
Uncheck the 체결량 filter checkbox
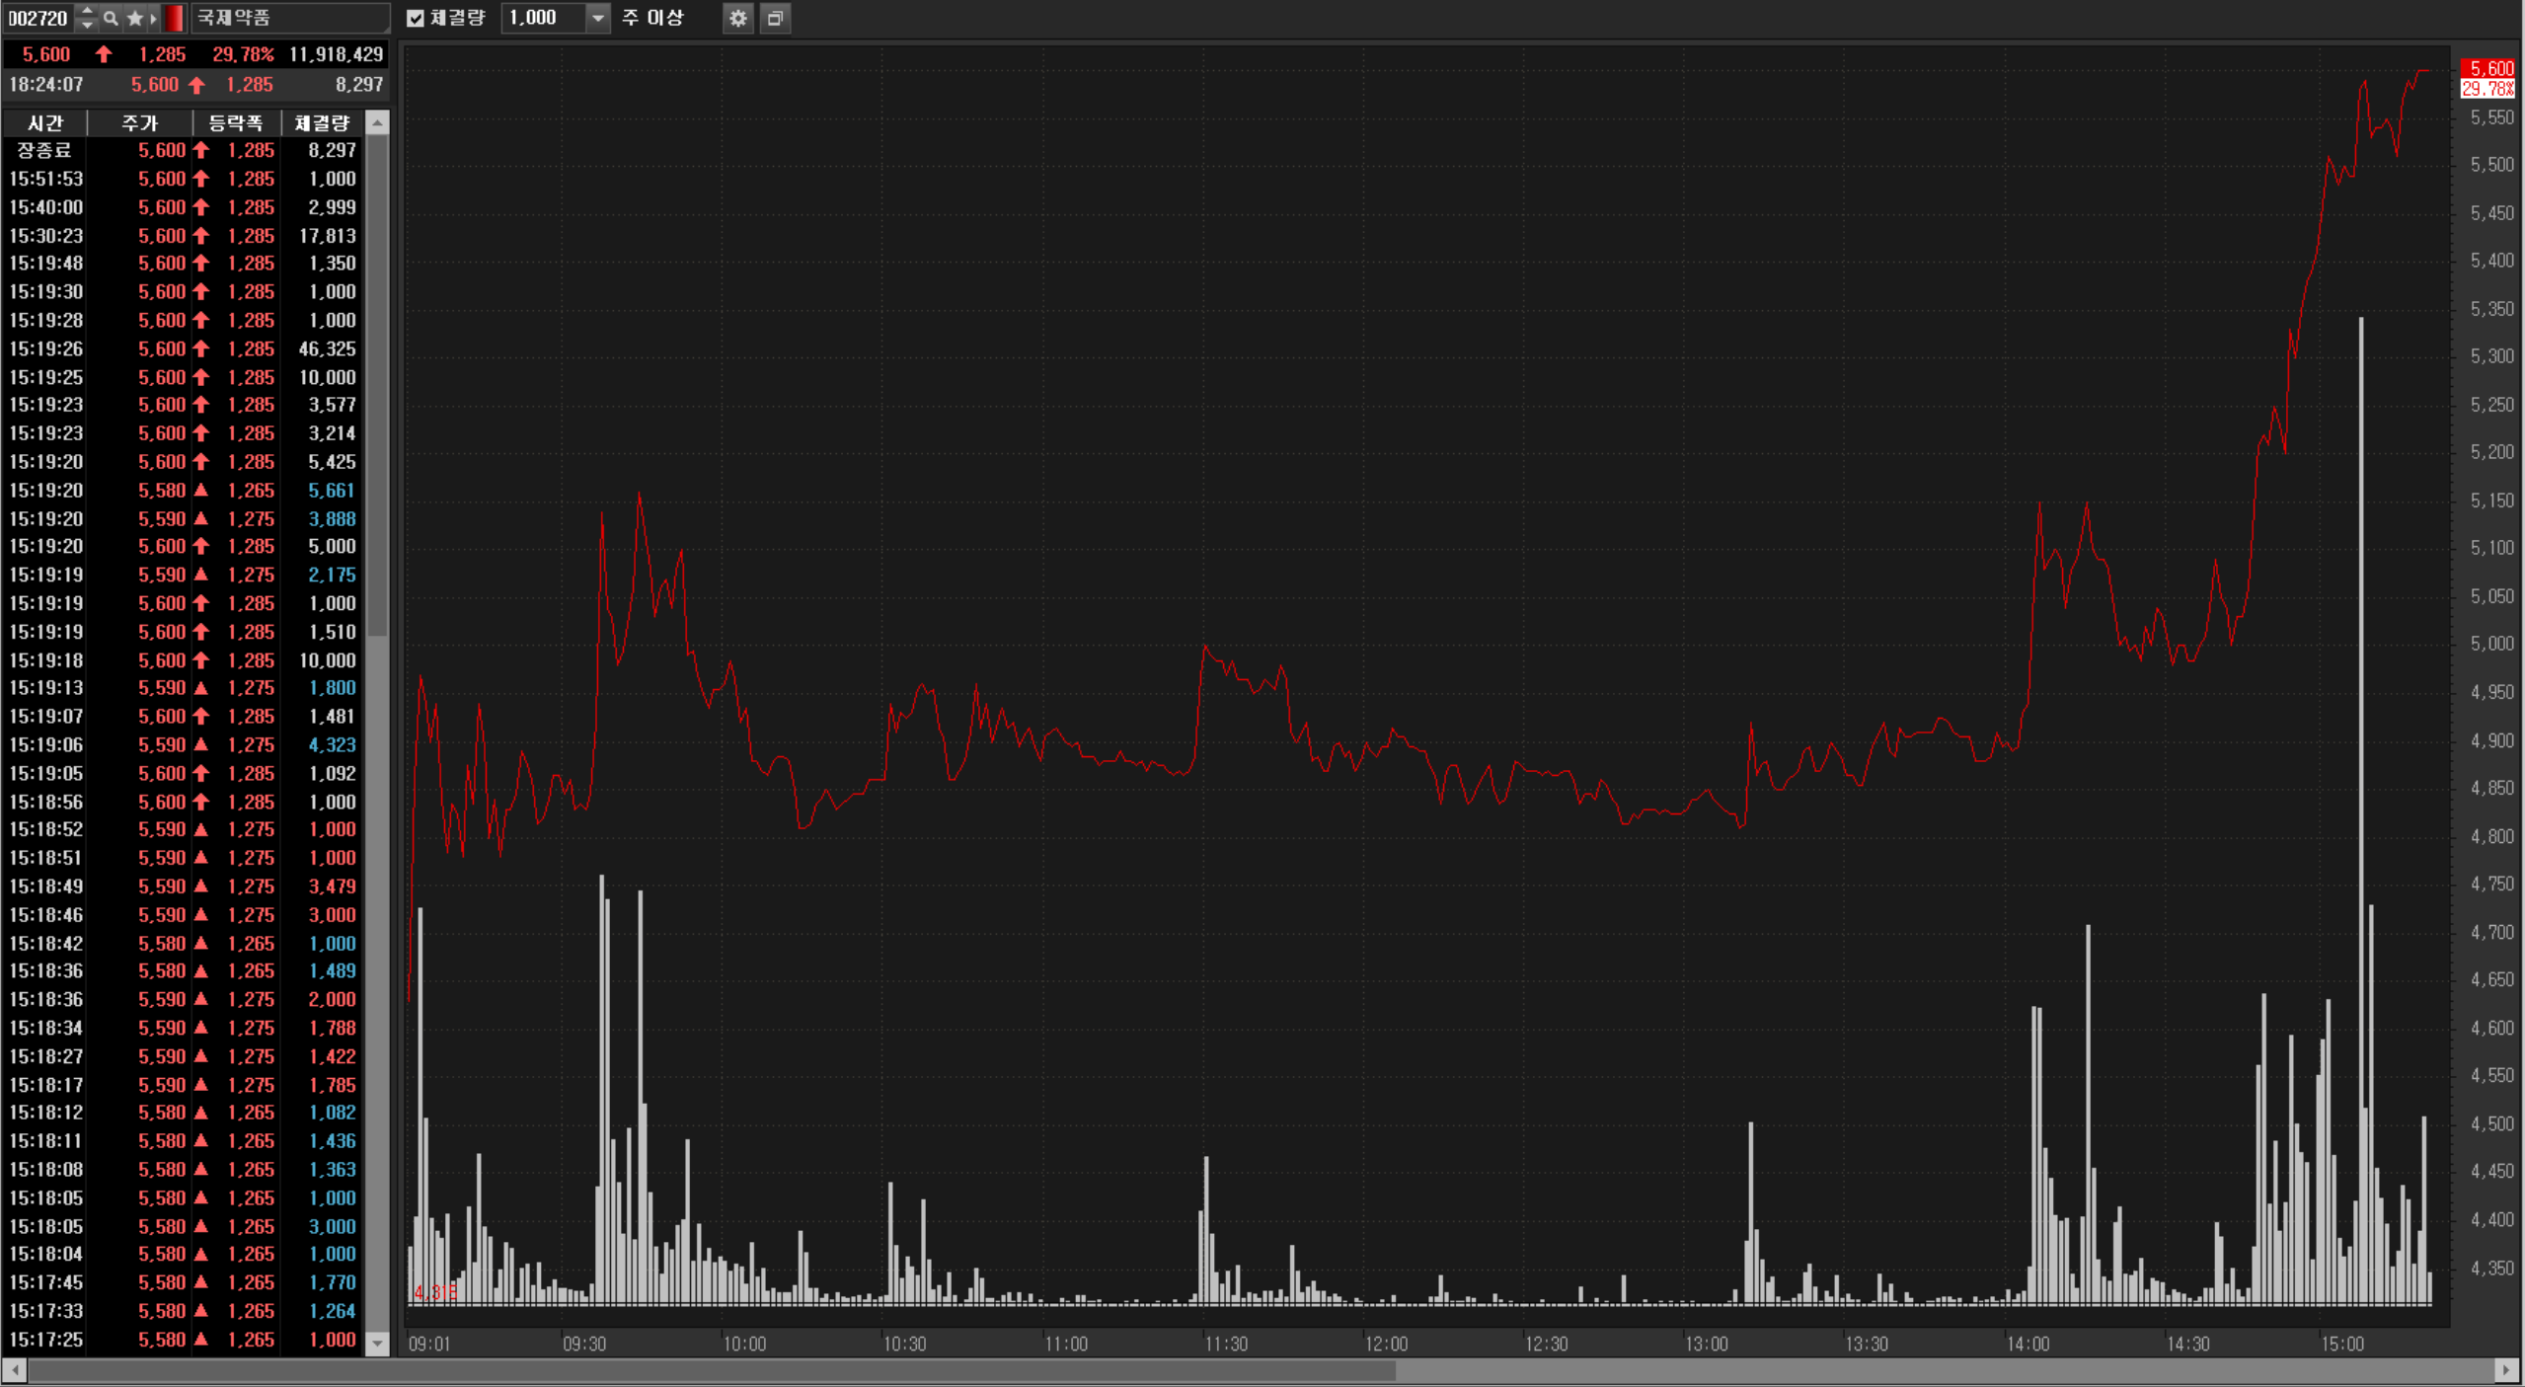point(416,18)
